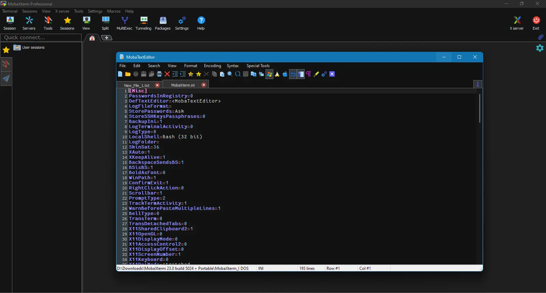This screenshot has width=546, height=293.
Task: Click the highlighter pen icon in editor toolbar
Action: 316,74
